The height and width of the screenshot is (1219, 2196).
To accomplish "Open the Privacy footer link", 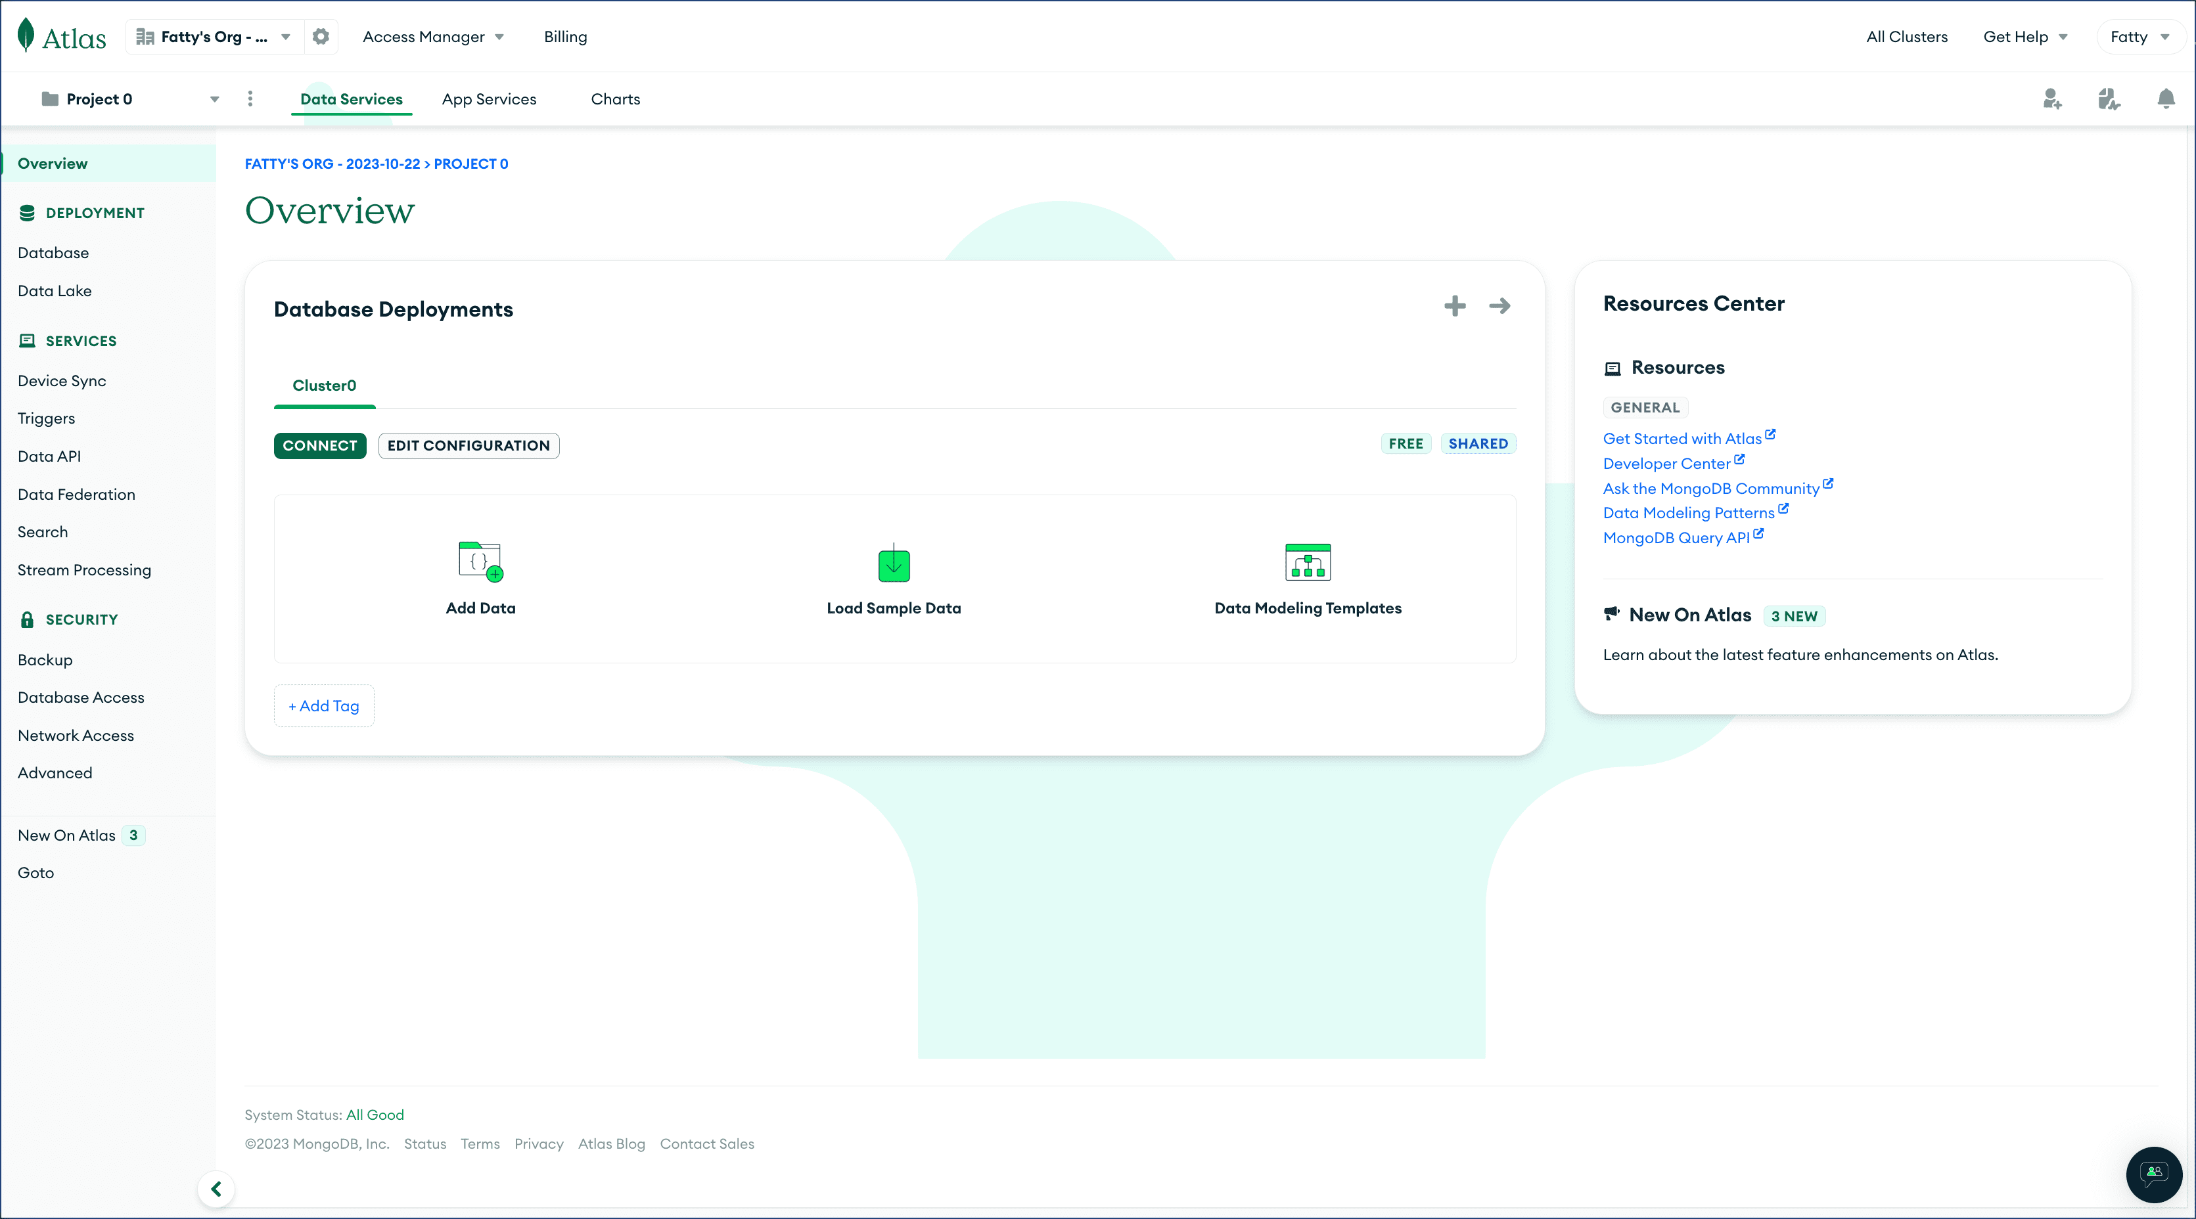I will (x=539, y=1144).
